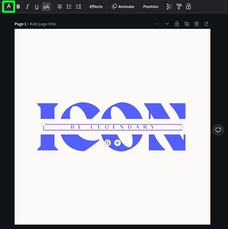Move page up with chevron arrow
Viewport: 228px width, 229px height.
(157, 24)
